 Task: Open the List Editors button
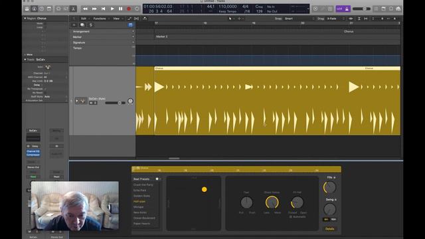point(376,9)
